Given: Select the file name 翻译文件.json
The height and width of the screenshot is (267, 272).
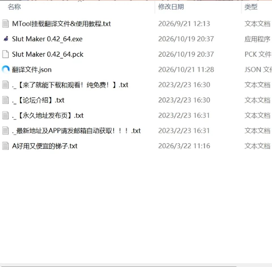Looking at the screenshot, I should pos(32,69).
